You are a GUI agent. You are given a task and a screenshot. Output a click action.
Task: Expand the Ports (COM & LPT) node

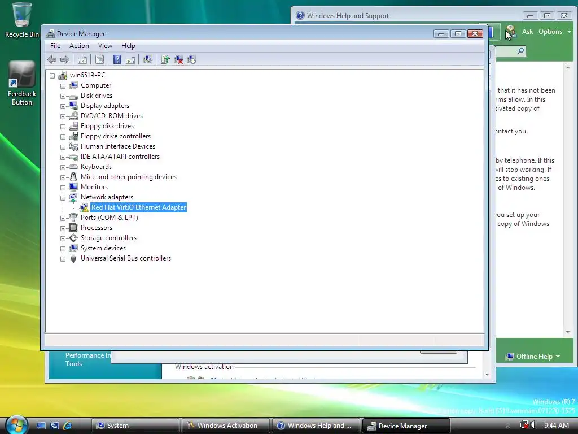click(63, 218)
